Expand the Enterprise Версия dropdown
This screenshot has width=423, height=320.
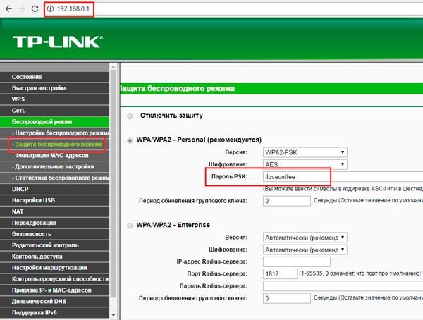click(x=304, y=238)
